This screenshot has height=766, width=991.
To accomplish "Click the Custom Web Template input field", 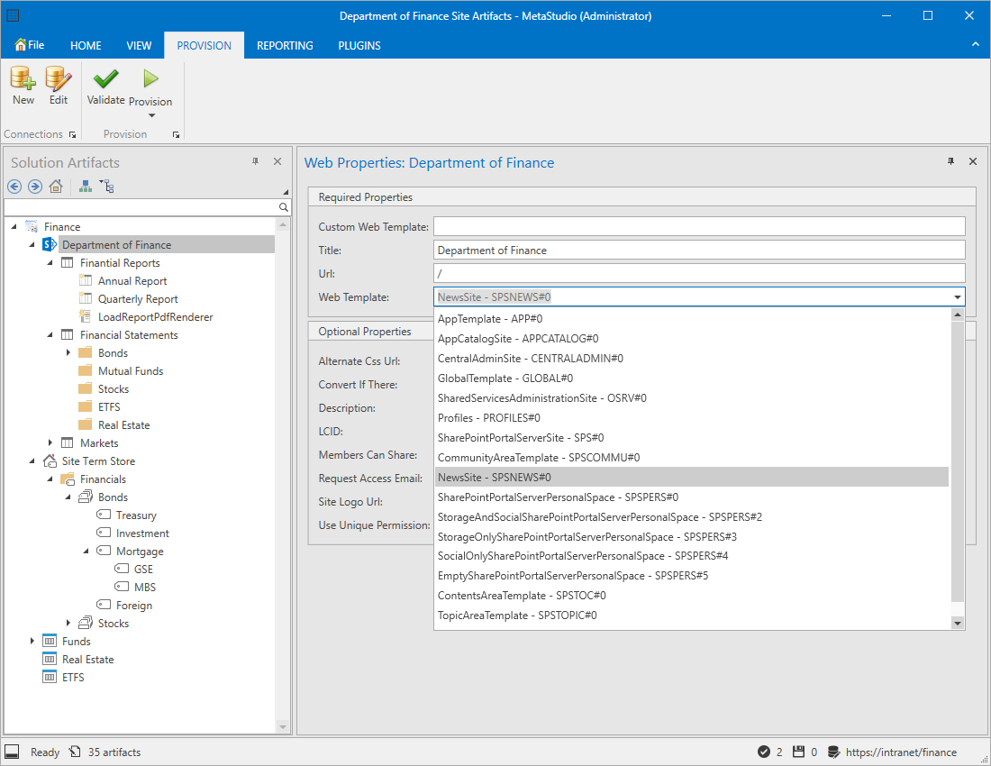I will (x=698, y=226).
